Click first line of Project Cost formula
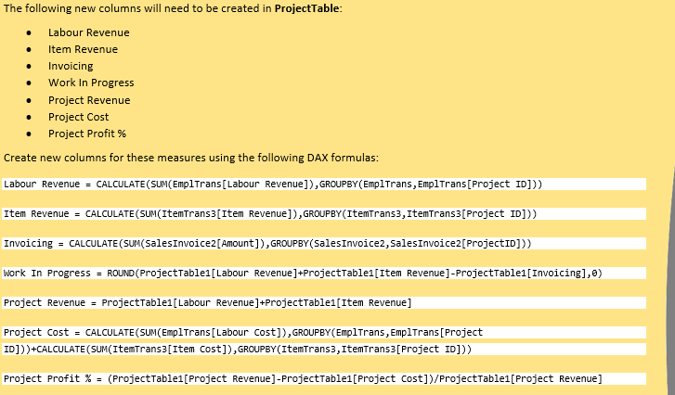Screen dimensions: 675x395 point(243,332)
